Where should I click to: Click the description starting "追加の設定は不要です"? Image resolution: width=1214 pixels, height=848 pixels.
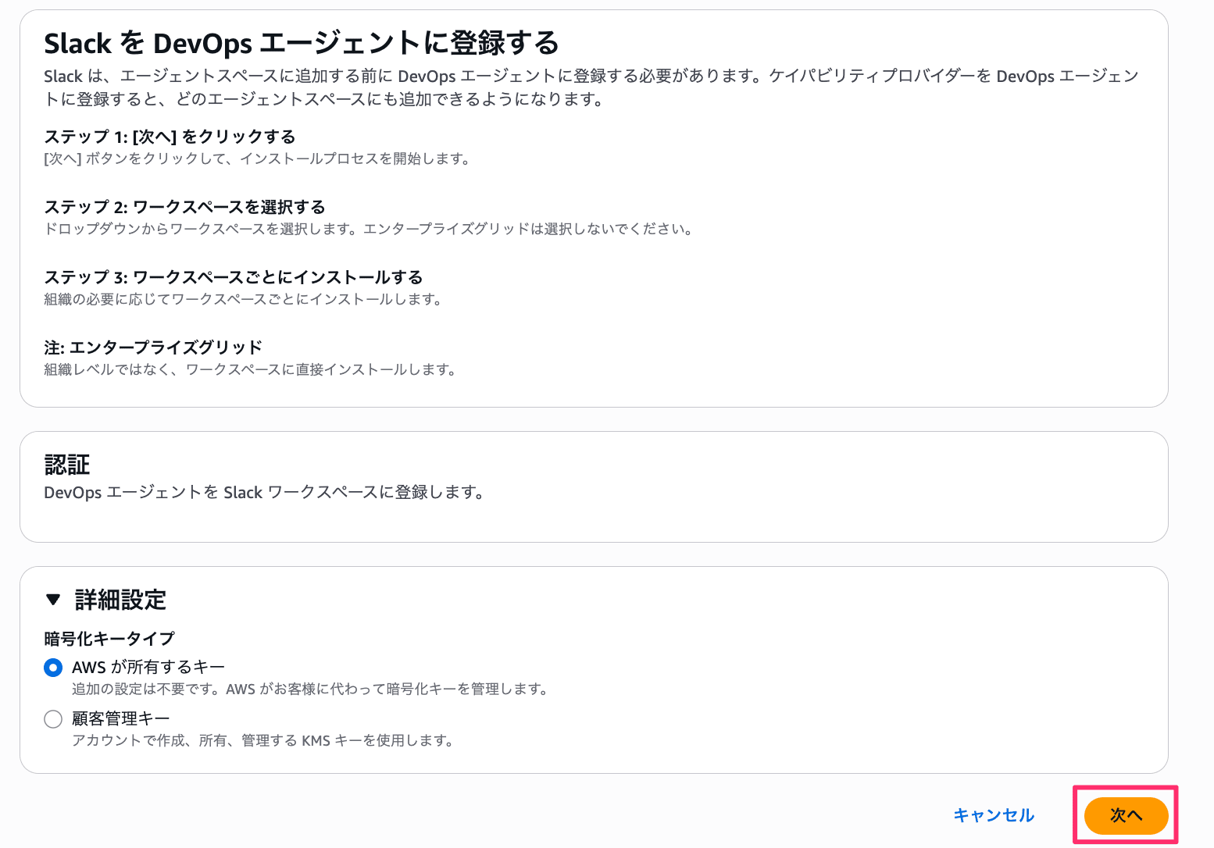[x=312, y=689]
